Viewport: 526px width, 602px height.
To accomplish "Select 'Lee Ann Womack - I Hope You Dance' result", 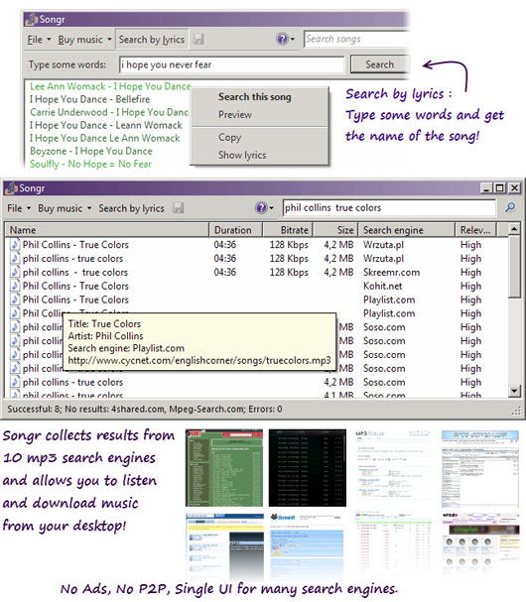I will coord(110,86).
